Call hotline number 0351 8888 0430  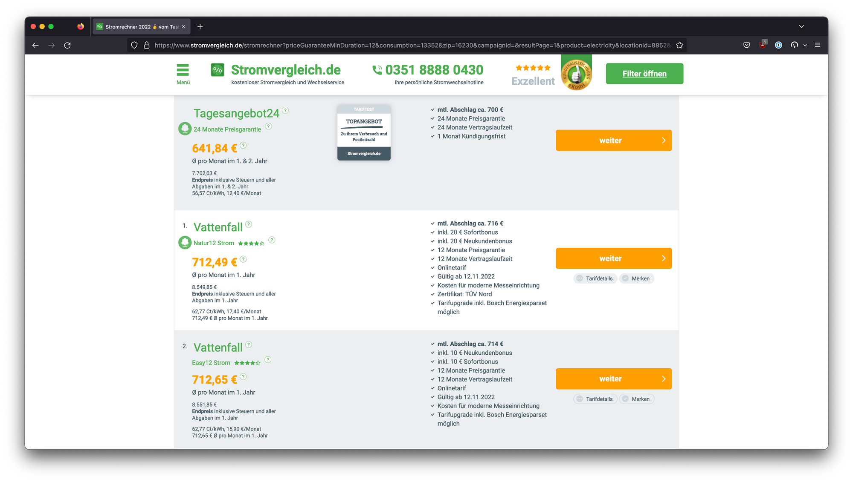(434, 70)
